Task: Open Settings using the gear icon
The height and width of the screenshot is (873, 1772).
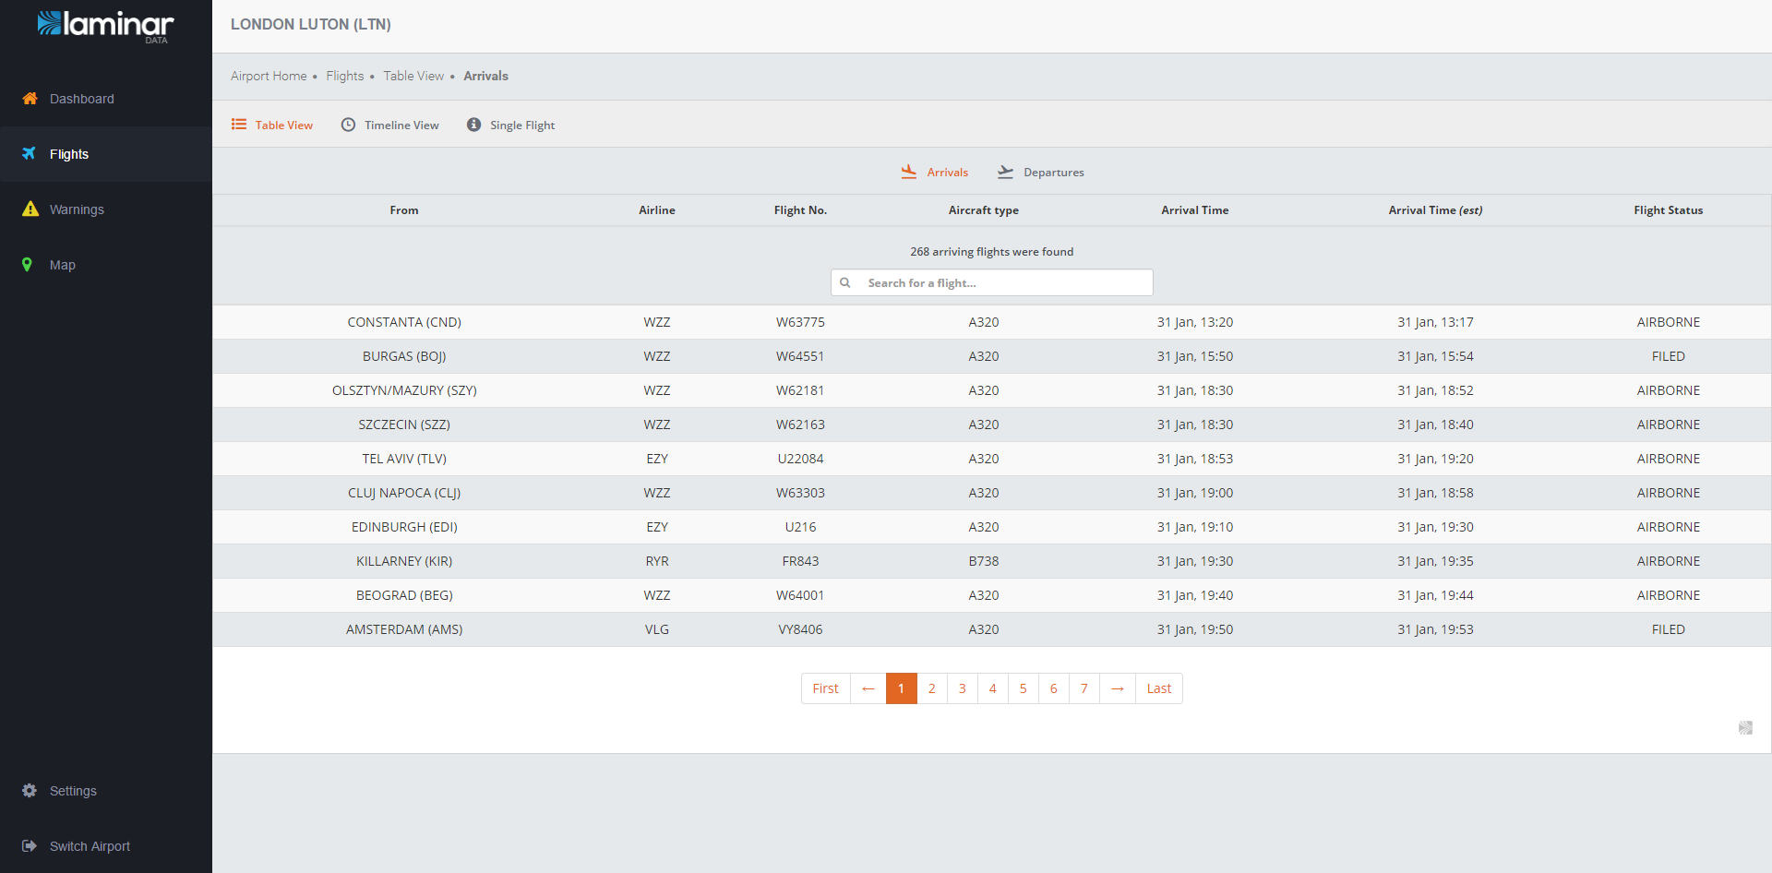Action: pyautogui.click(x=30, y=791)
